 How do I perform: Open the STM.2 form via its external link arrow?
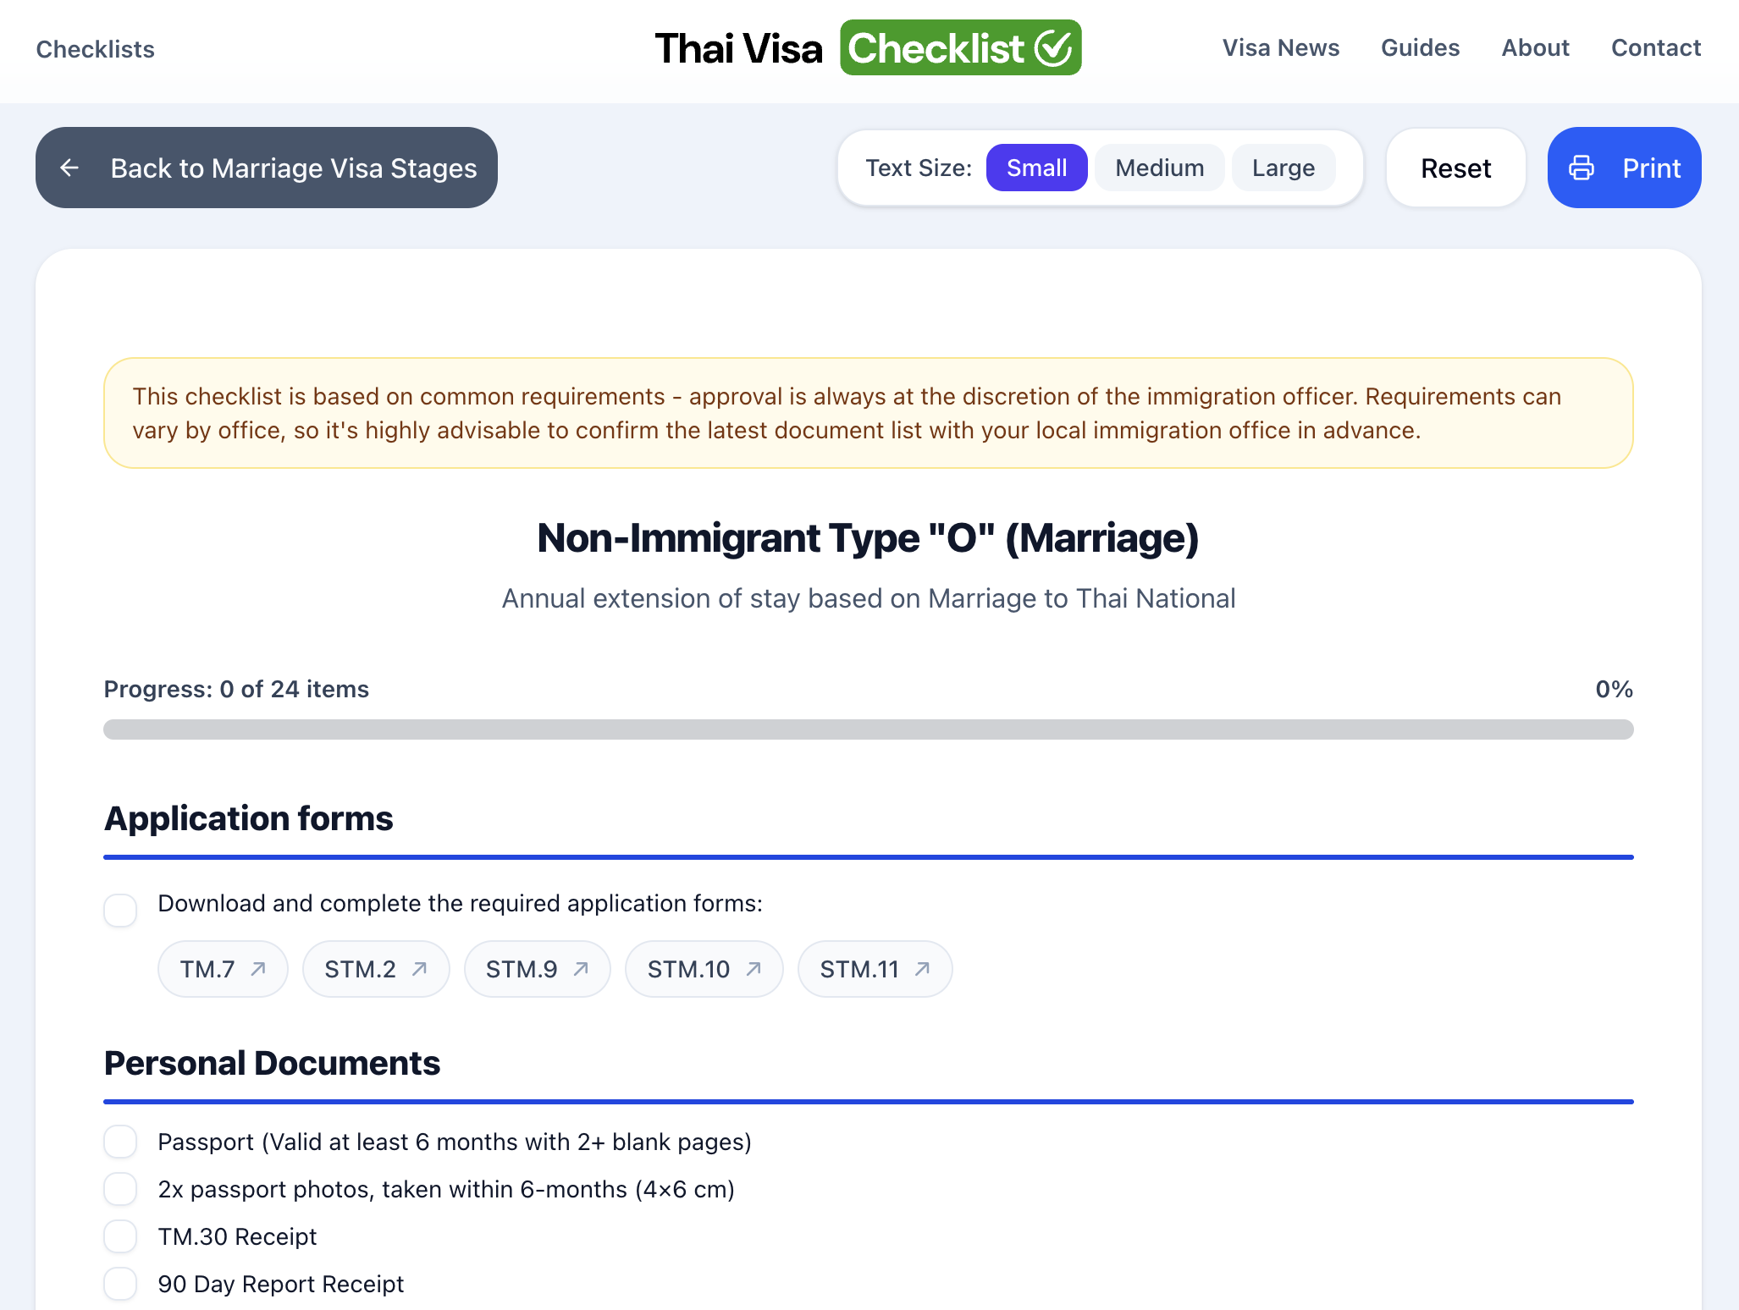tap(422, 968)
